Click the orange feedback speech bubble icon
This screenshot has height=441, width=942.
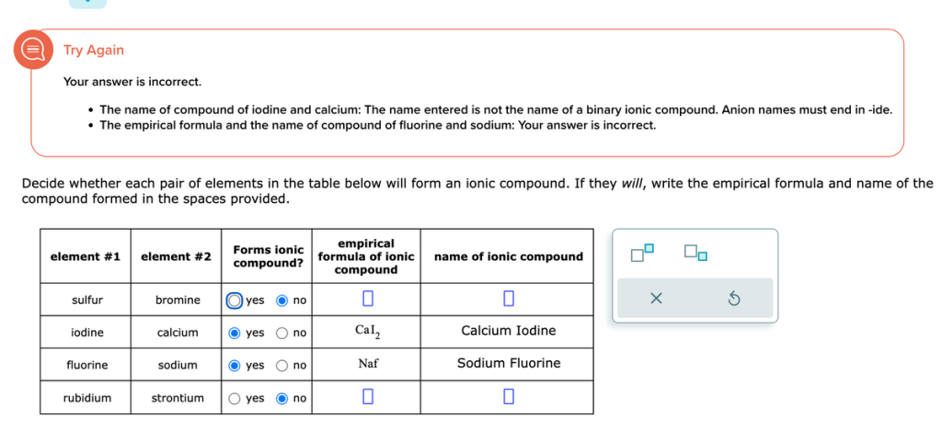point(32,50)
